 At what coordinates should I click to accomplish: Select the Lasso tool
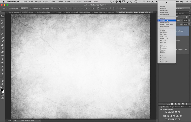coord(3,23)
